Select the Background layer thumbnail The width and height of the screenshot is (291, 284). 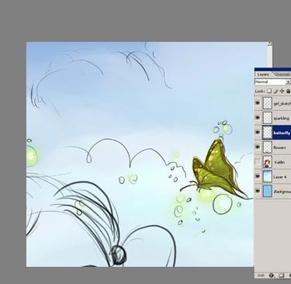(267, 192)
